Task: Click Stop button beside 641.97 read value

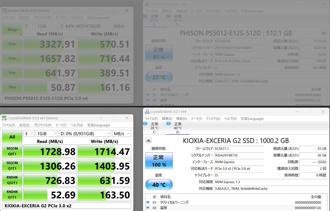Action: [x=12, y=72]
